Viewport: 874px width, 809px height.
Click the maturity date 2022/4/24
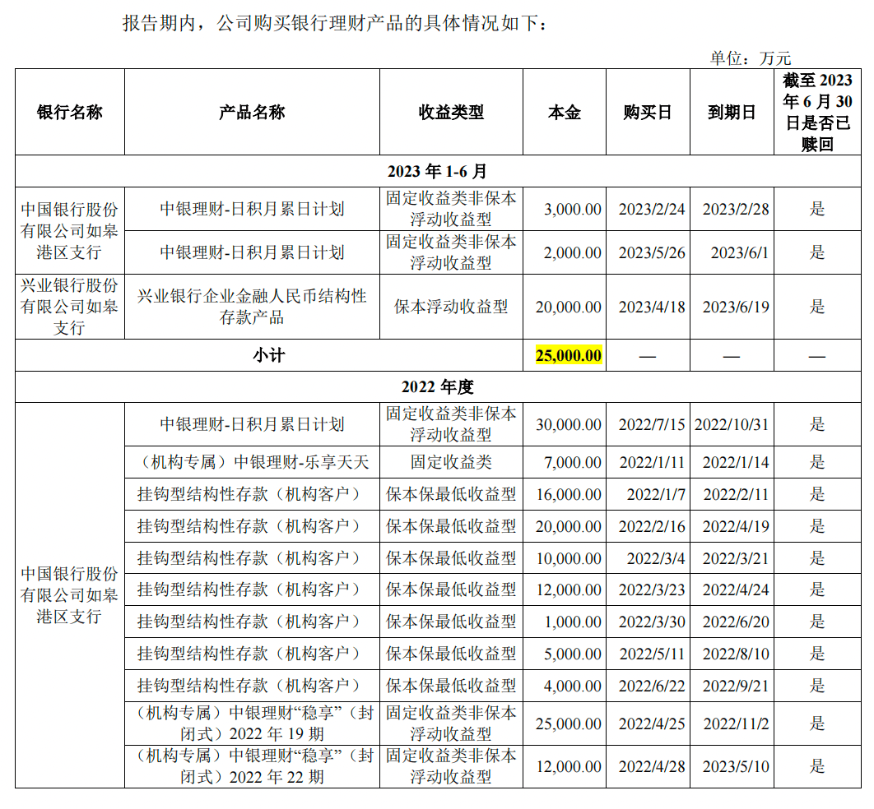pos(736,589)
